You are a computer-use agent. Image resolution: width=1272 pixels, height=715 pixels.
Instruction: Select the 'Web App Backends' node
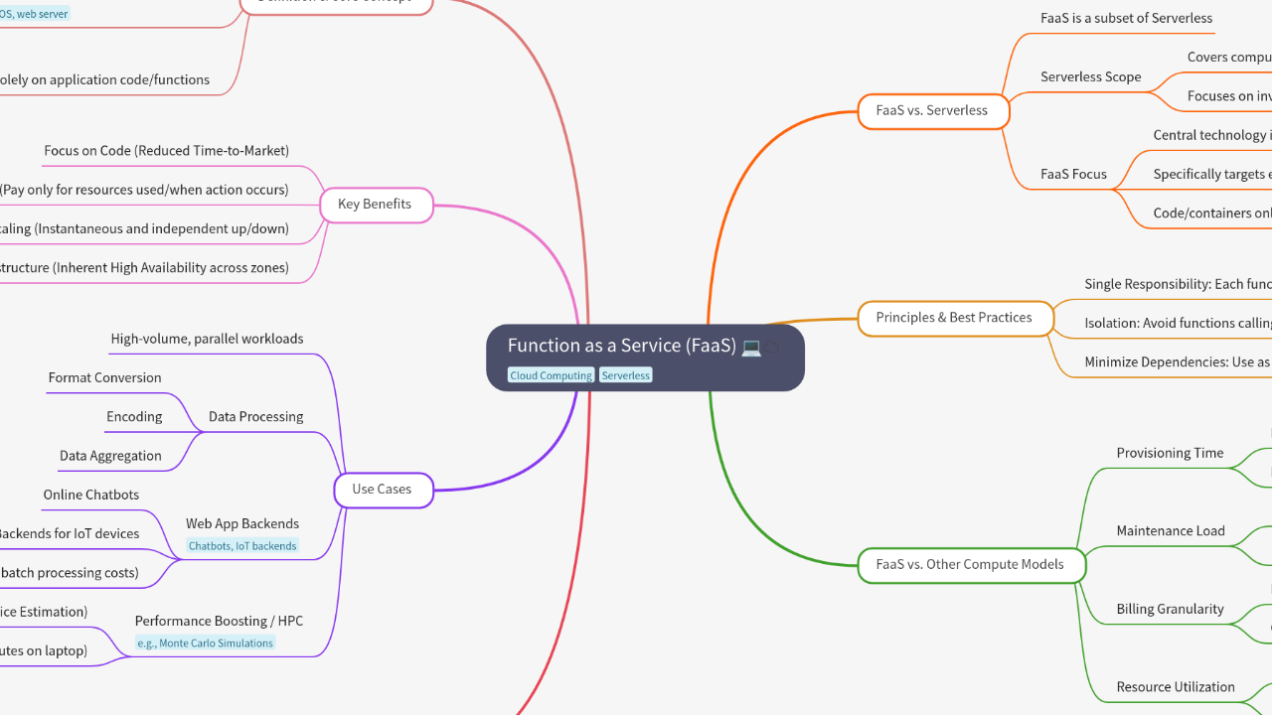[242, 523]
